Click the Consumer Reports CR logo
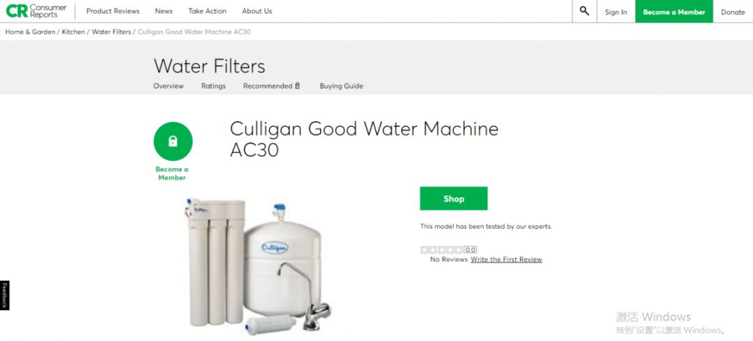 pyautogui.click(x=36, y=11)
